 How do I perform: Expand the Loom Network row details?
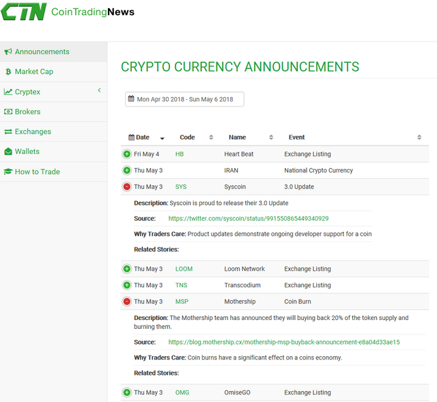pos(127,269)
